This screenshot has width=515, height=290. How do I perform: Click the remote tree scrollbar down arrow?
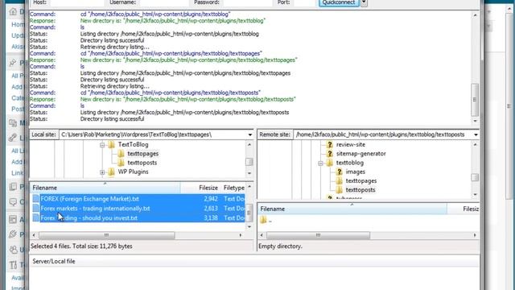(475, 195)
